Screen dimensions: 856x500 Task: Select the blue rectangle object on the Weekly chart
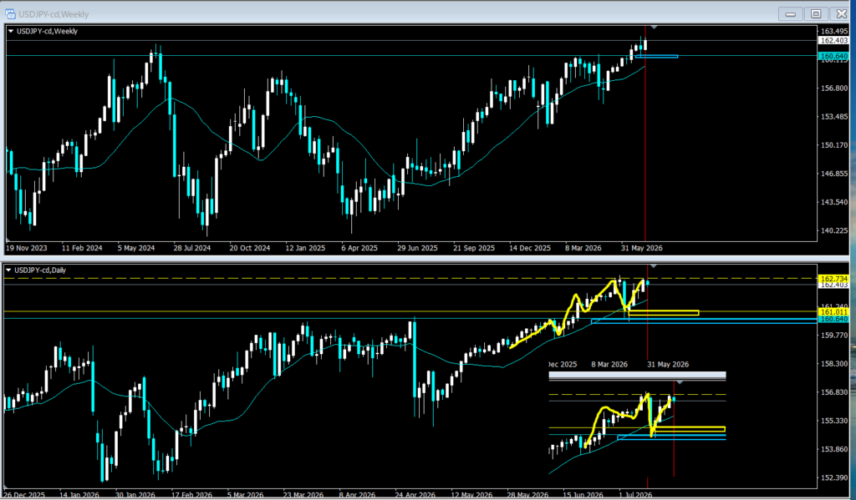[x=656, y=56]
